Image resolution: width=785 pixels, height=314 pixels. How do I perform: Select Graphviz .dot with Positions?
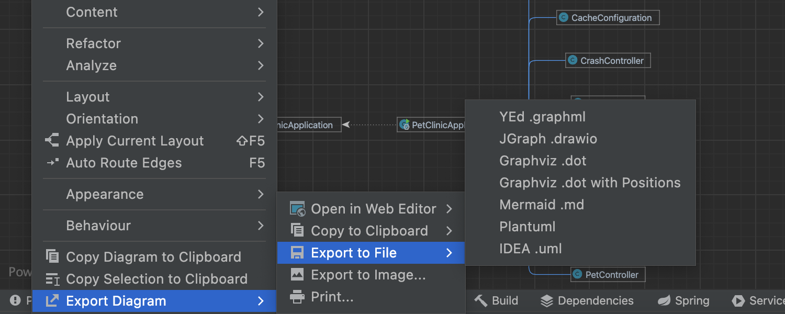pyautogui.click(x=590, y=183)
